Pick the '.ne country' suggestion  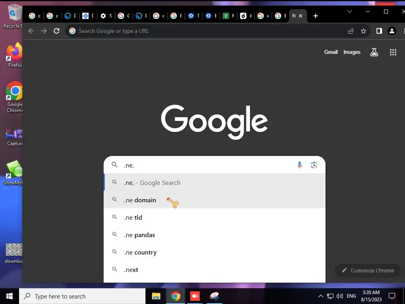click(x=214, y=252)
